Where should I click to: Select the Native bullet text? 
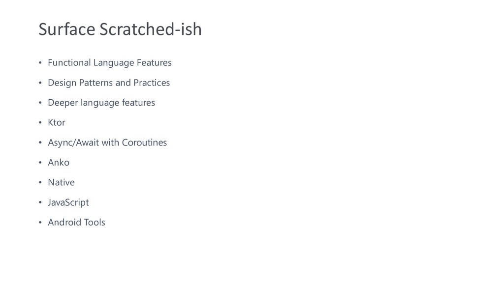click(x=61, y=182)
